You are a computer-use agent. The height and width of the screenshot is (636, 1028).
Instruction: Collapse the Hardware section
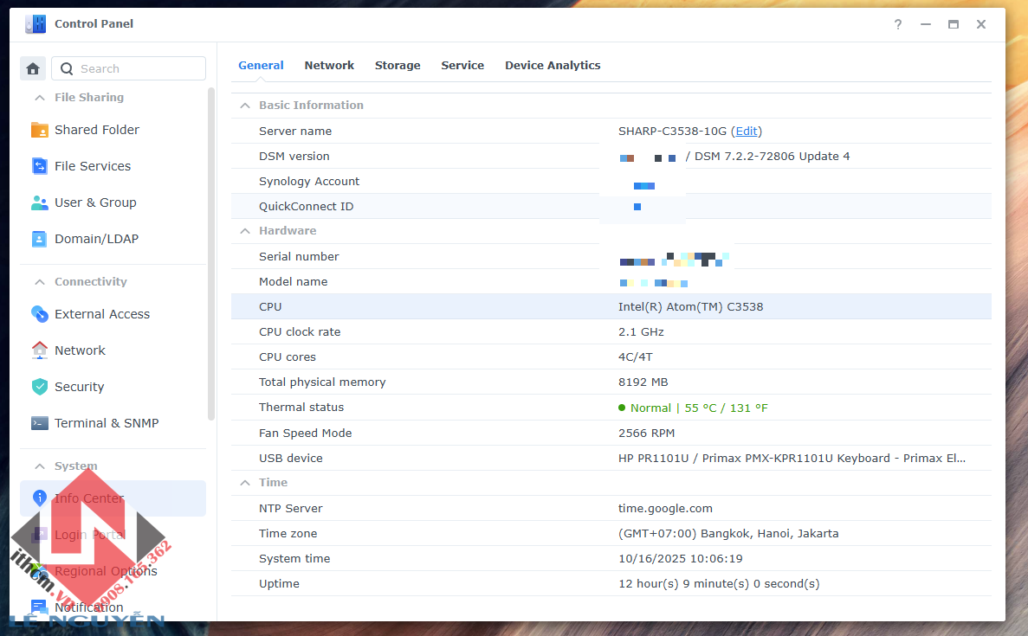click(245, 231)
